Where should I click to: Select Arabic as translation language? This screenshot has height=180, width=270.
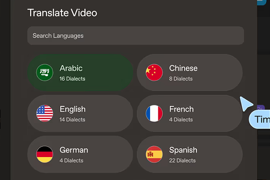click(80, 73)
